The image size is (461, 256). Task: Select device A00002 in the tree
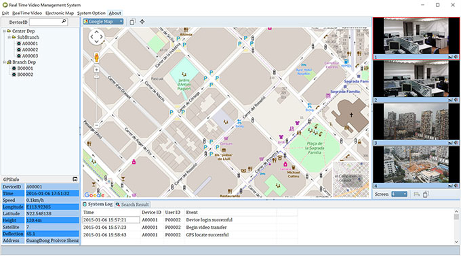30,49
